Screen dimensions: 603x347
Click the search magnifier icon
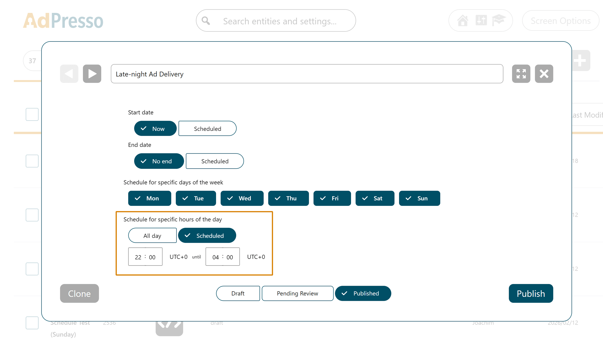pyautogui.click(x=206, y=21)
